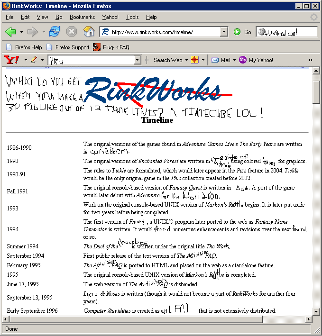Image resolution: width=322 pixels, height=336 pixels.
Task: Click the date text June 17, 1995
Action: [x=23, y=284]
